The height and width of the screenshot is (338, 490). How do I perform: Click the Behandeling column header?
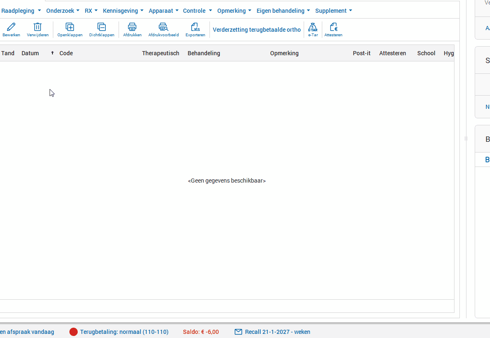coord(204,53)
